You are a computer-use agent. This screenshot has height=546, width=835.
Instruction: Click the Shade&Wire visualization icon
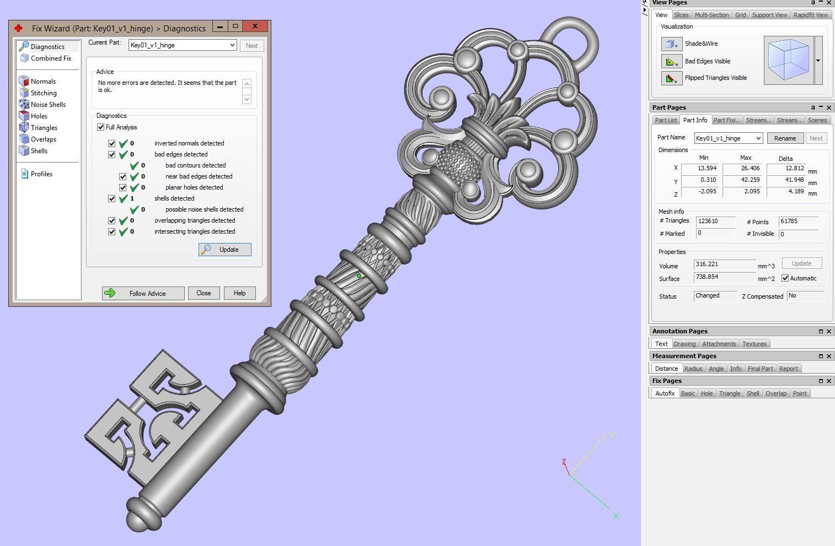(671, 44)
